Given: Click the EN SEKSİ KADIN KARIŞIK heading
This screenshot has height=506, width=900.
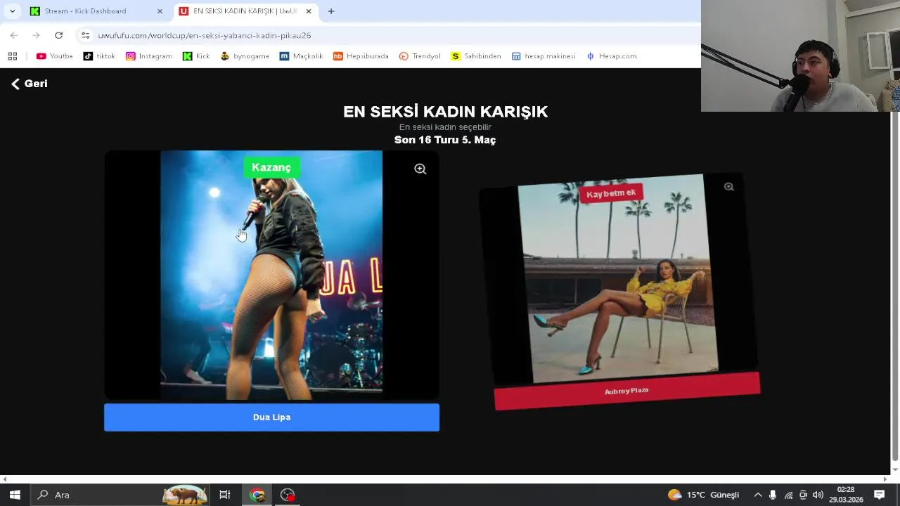Looking at the screenshot, I should click(445, 112).
